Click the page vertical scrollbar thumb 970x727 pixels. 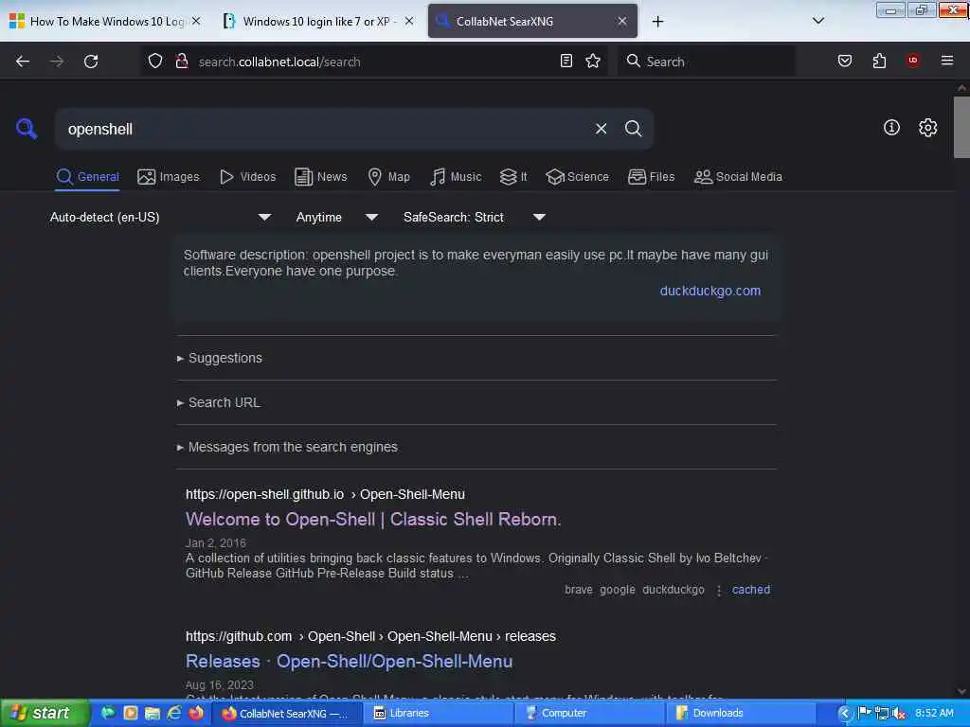click(x=961, y=128)
